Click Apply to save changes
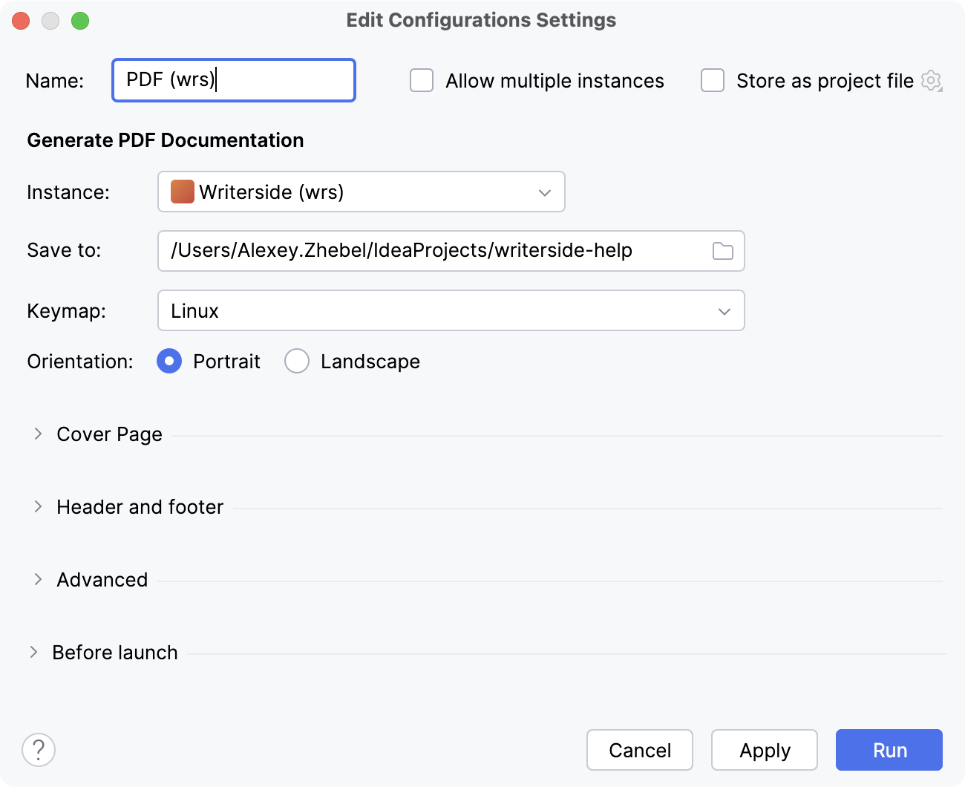This screenshot has height=787, width=965. (765, 750)
